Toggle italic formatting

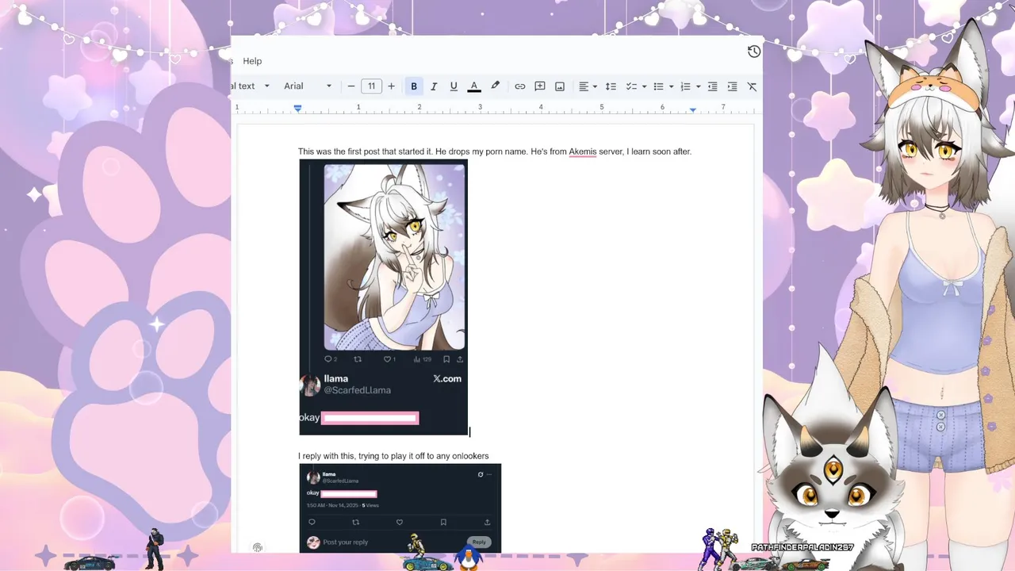(434, 86)
